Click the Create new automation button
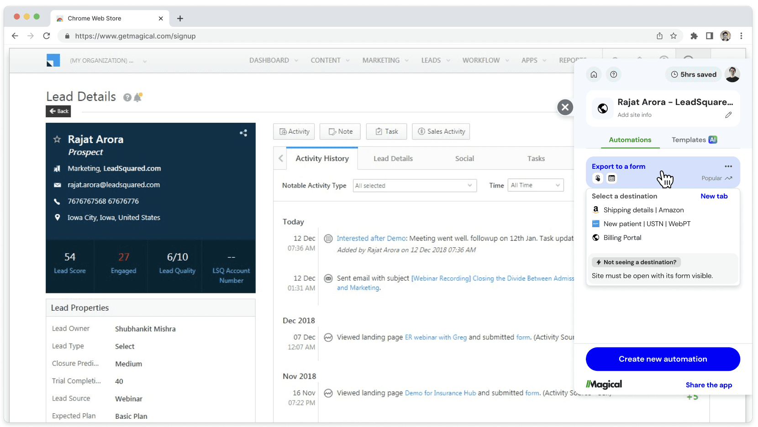The height and width of the screenshot is (427, 758). 663,359
